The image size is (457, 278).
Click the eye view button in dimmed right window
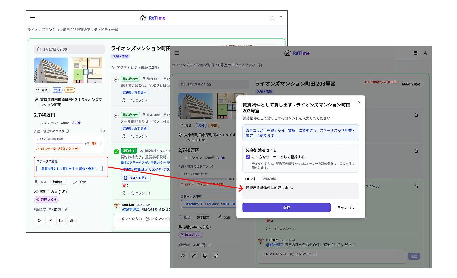(183, 256)
